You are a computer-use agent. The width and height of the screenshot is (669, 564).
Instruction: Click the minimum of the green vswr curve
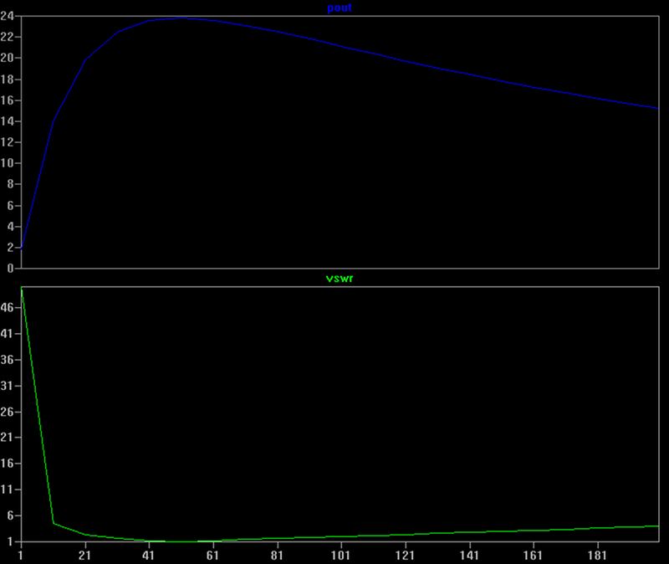click(182, 541)
